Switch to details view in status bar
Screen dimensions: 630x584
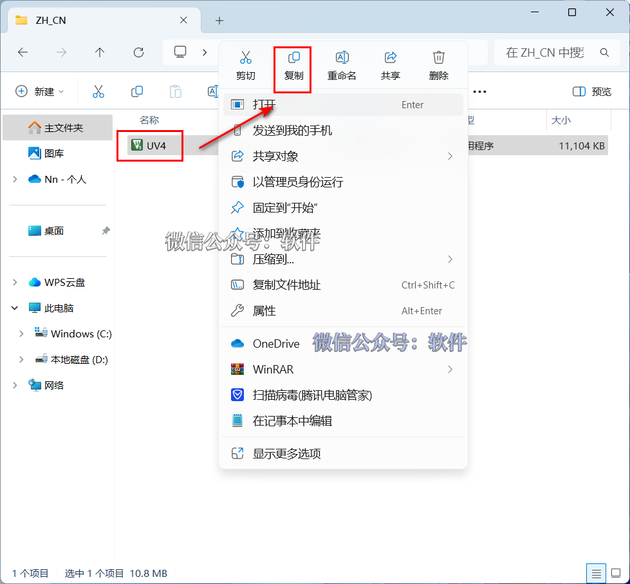[x=597, y=573]
